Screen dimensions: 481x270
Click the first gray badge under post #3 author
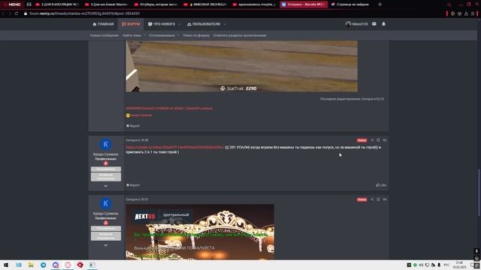point(105,169)
